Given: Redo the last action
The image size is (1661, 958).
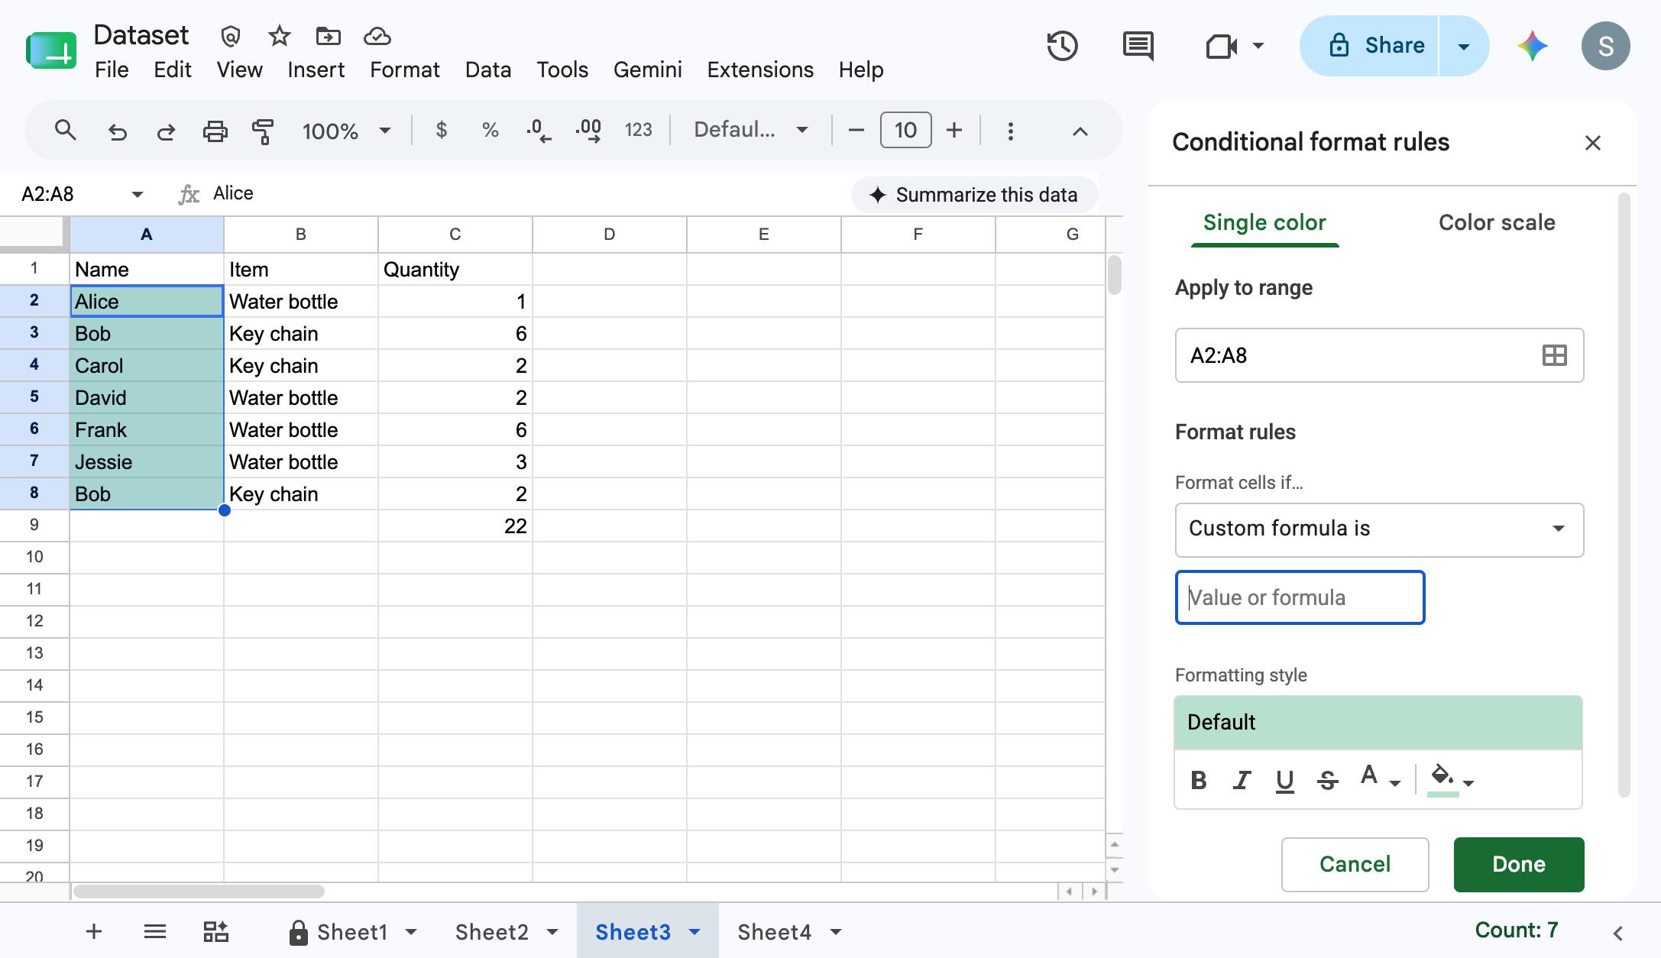Looking at the screenshot, I should pos(166,131).
